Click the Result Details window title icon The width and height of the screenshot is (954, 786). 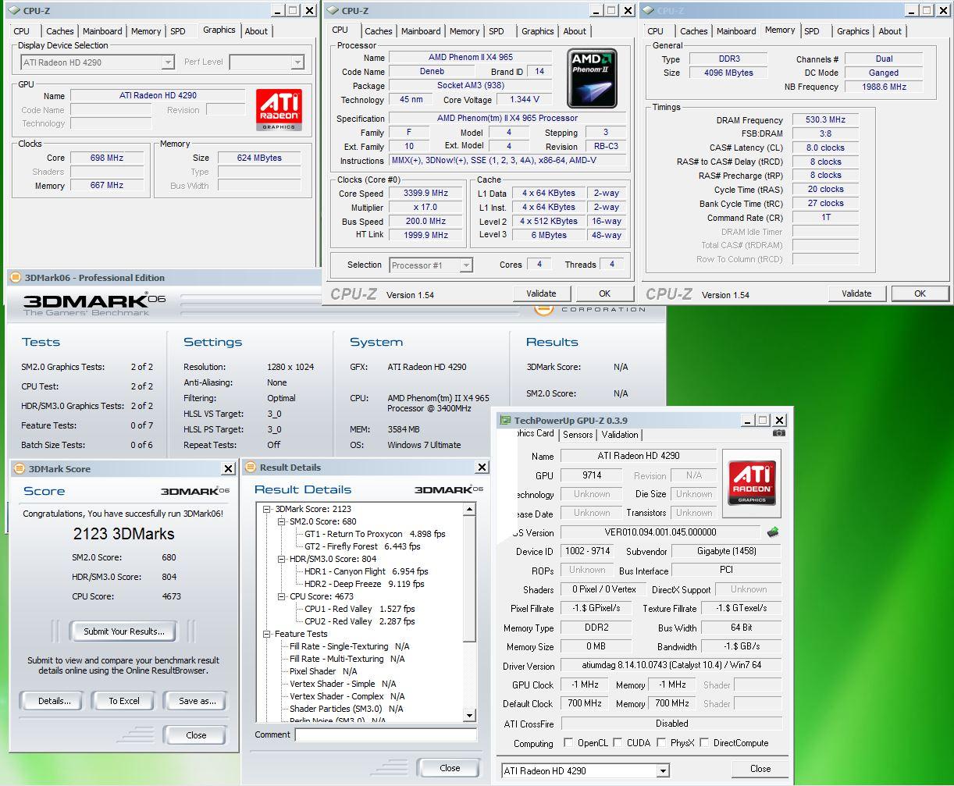tap(251, 467)
